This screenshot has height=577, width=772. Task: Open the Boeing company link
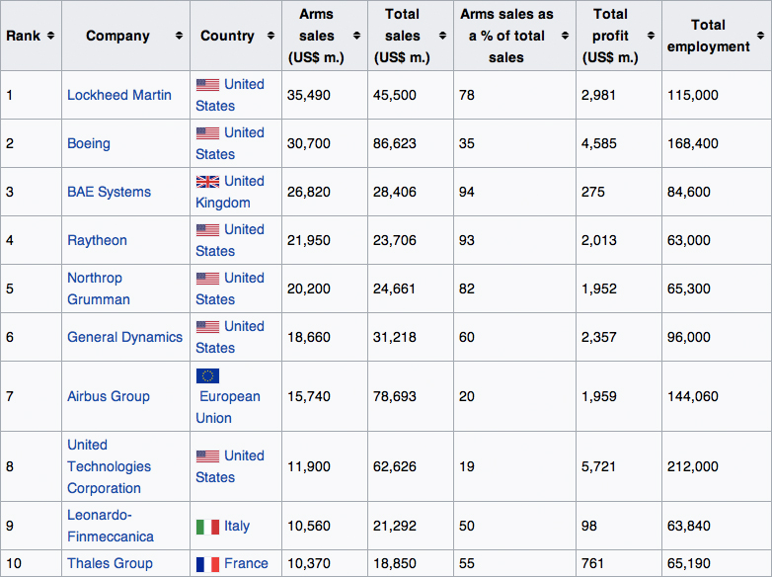tap(89, 143)
